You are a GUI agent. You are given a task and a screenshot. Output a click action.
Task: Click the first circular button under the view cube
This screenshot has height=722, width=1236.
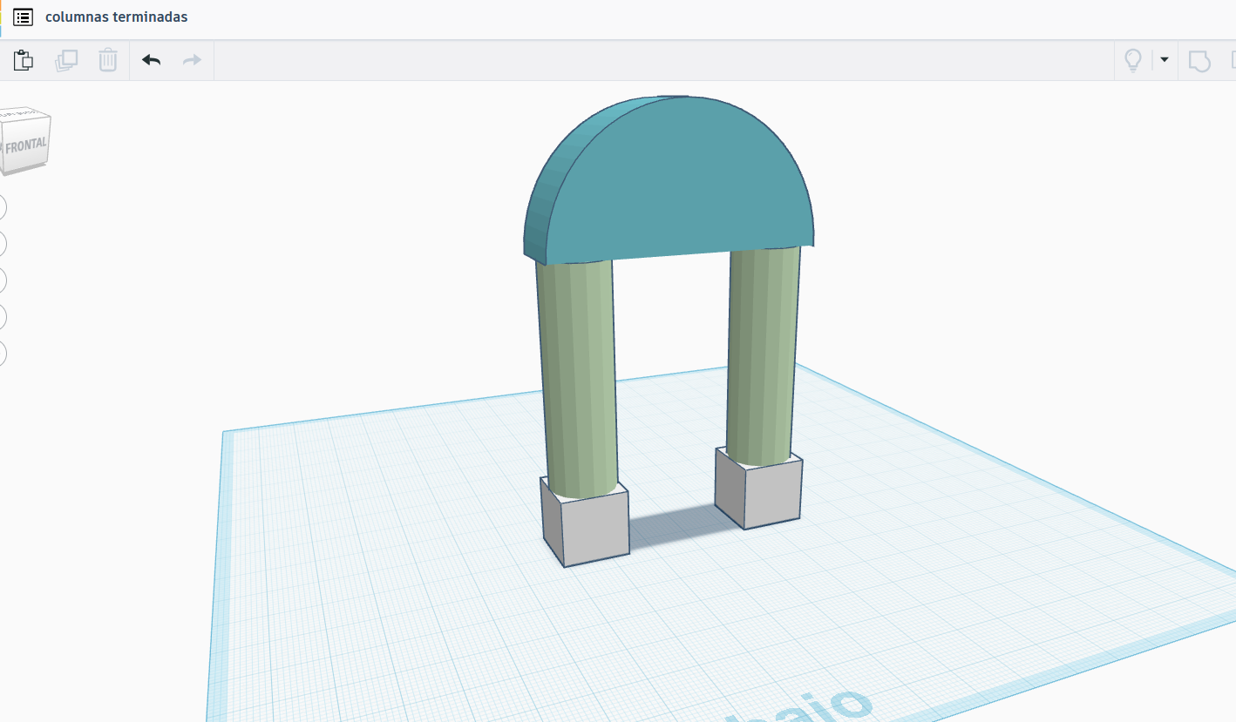click(2, 207)
